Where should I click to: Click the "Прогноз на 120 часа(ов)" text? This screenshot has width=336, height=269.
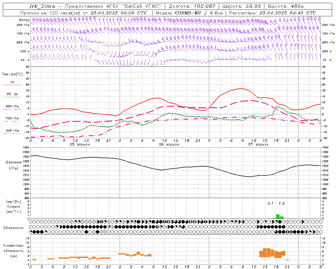(x=50, y=13)
